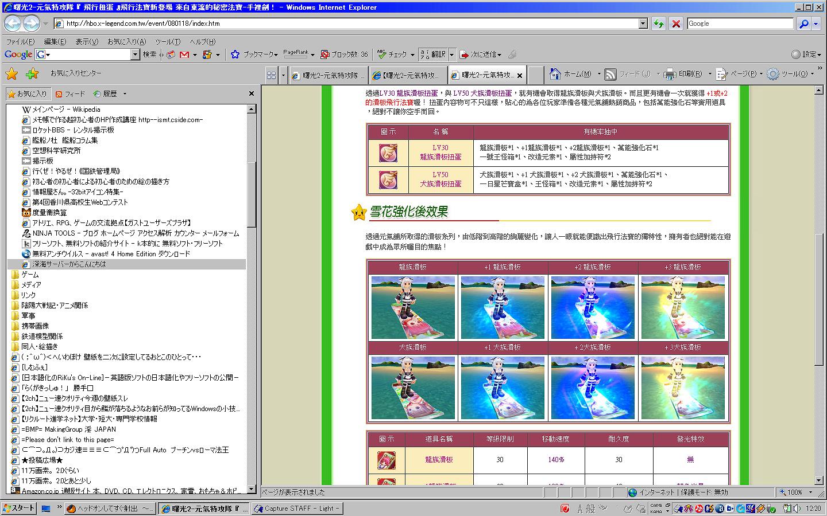Image resolution: width=827 pixels, height=516 pixels.
Task: Click the browser Forward arrow button
Action: [32, 24]
